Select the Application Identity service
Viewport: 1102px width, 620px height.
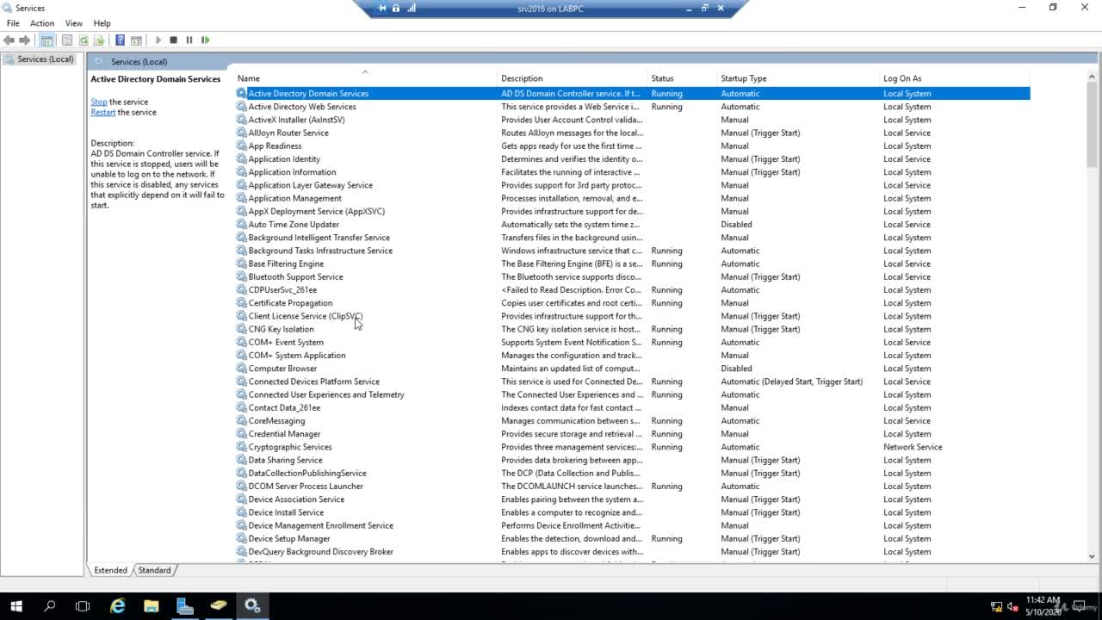[284, 158]
